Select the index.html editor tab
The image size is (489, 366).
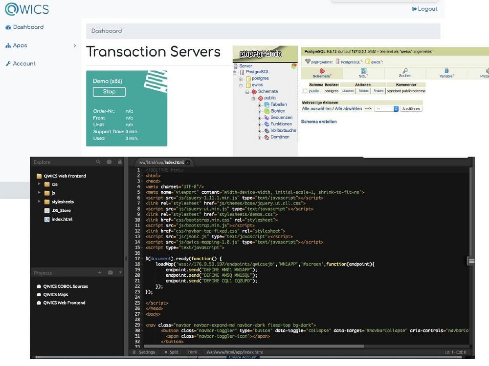161,163
